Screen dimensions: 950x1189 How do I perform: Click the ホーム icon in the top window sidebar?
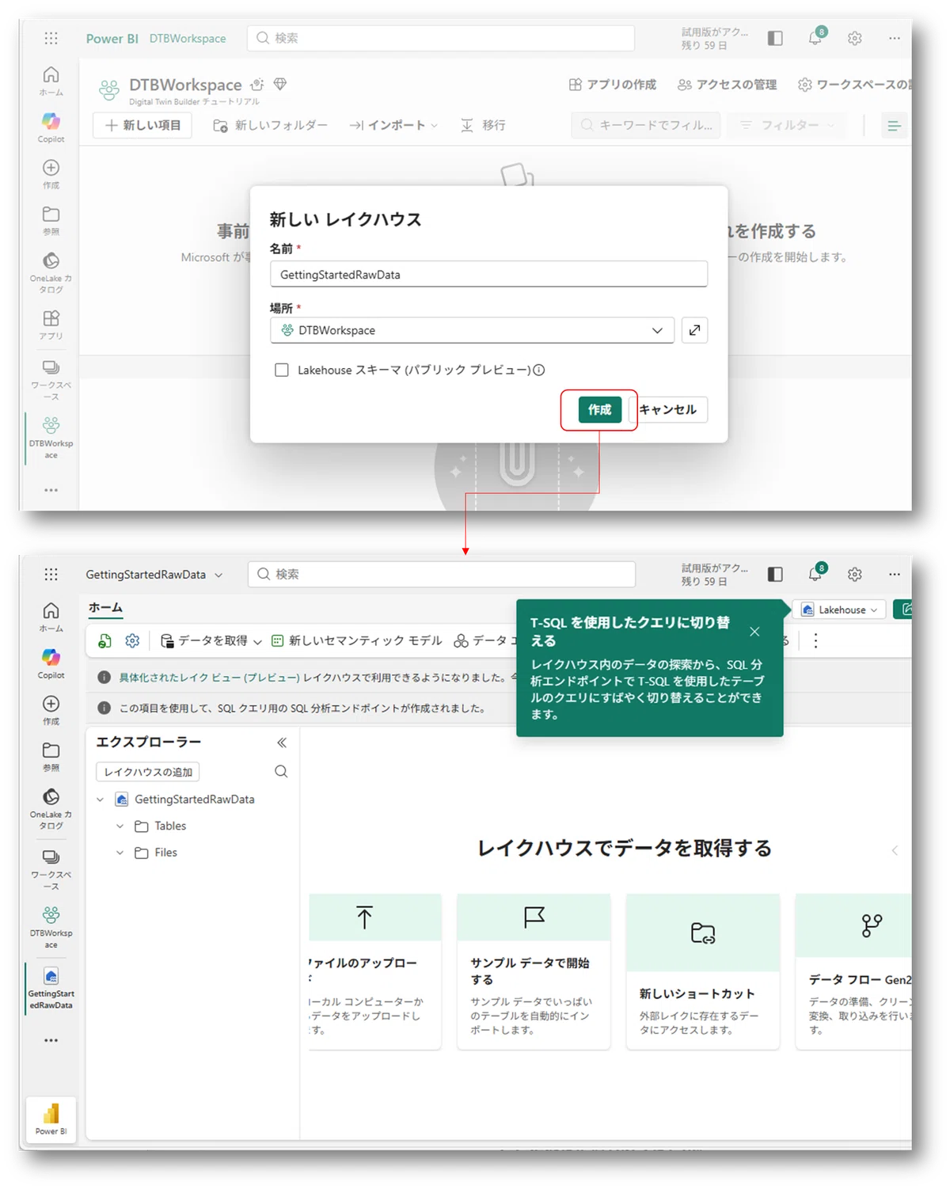[x=51, y=81]
